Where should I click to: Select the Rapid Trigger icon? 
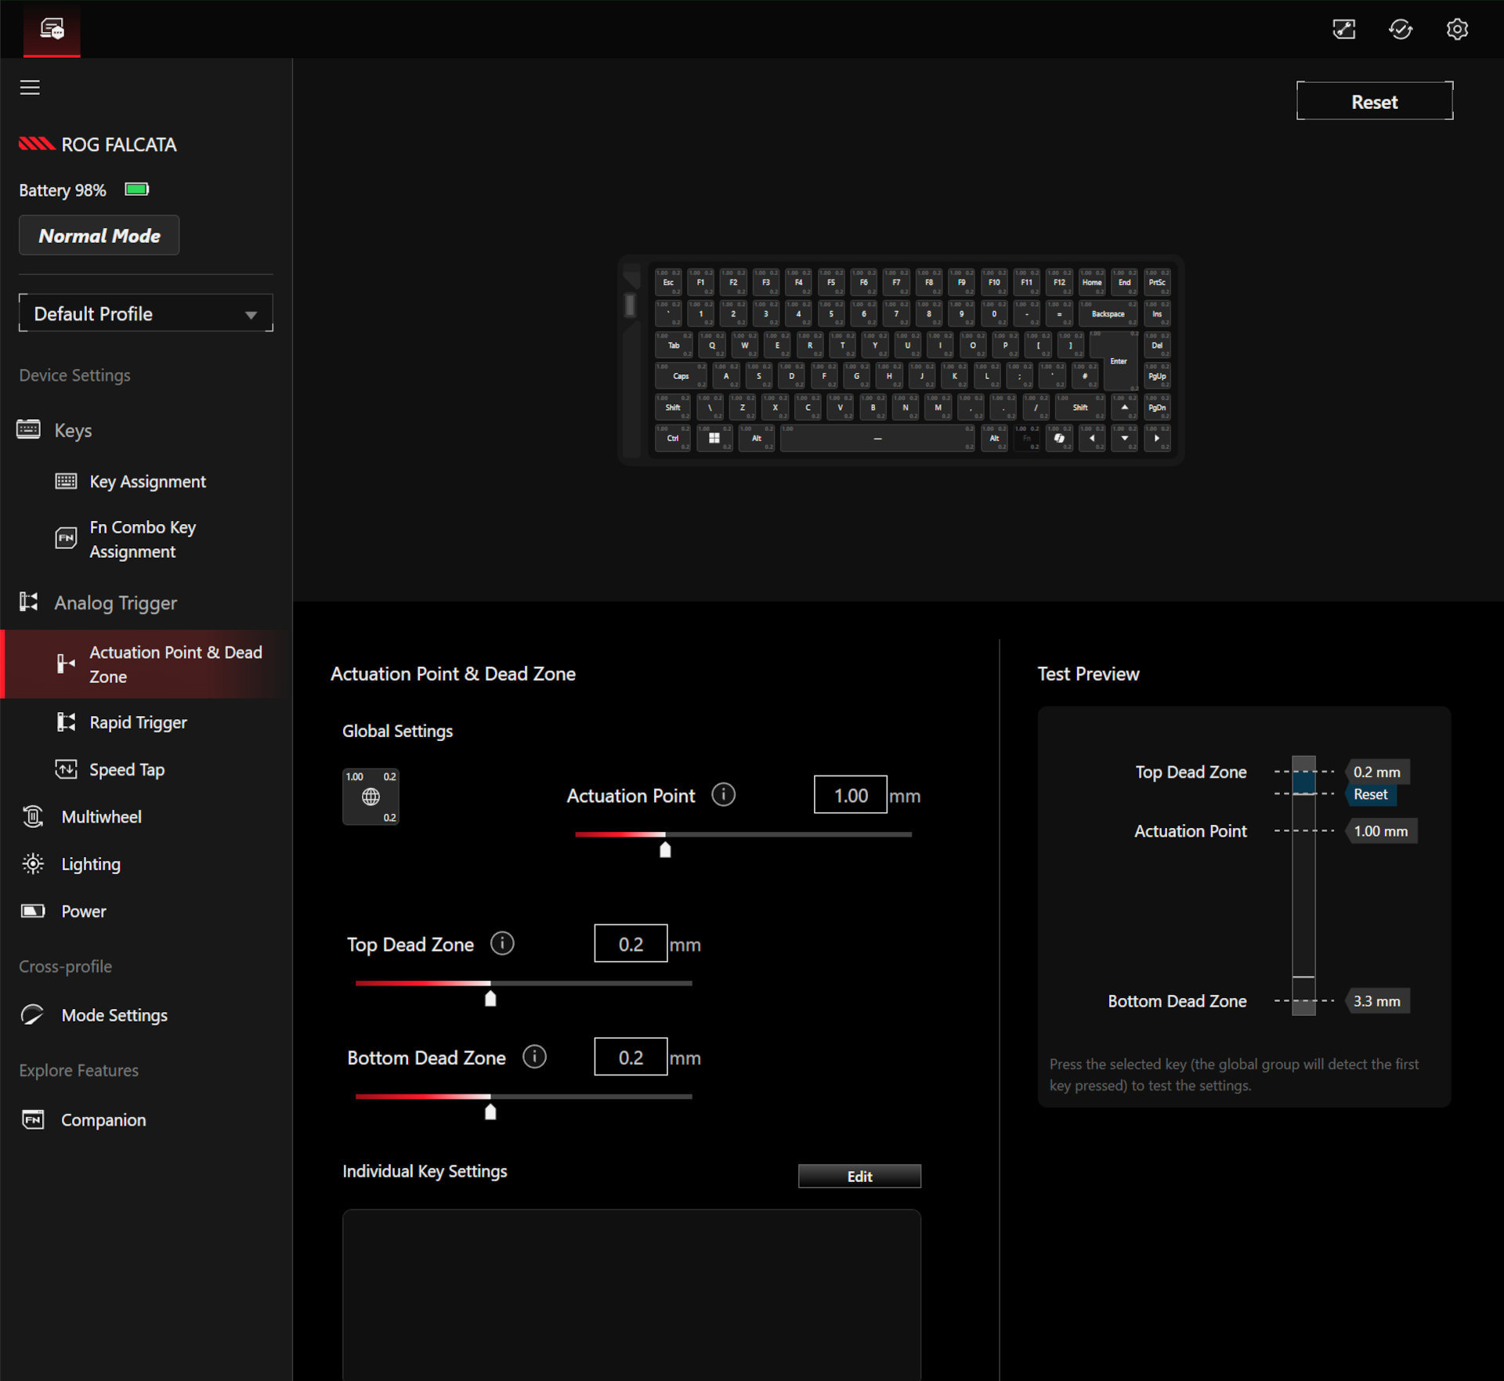[67, 721]
